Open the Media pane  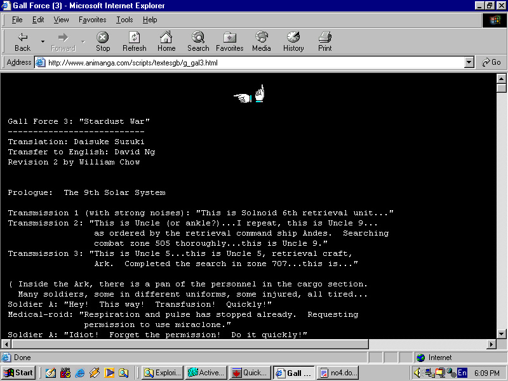pos(261,41)
